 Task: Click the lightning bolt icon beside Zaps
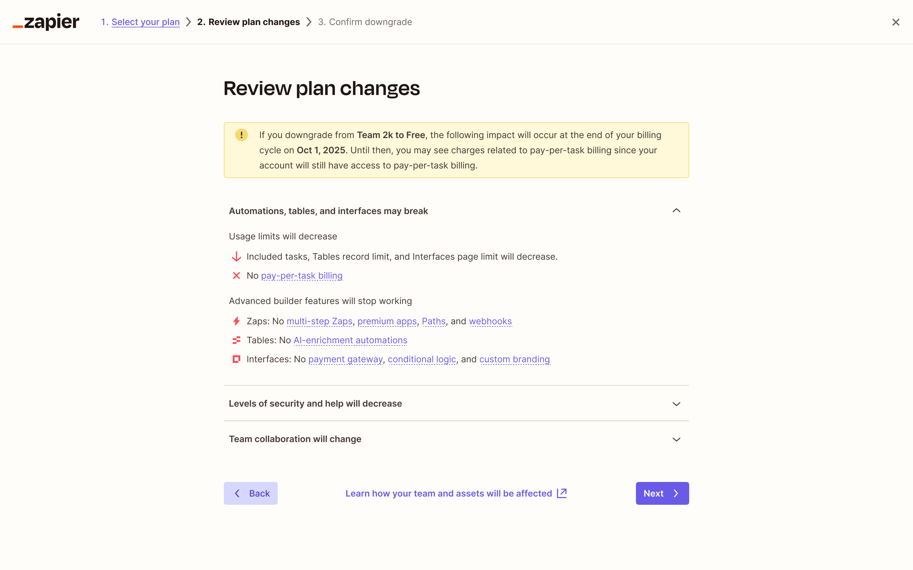pyautogui.click(x=236, y=321)
